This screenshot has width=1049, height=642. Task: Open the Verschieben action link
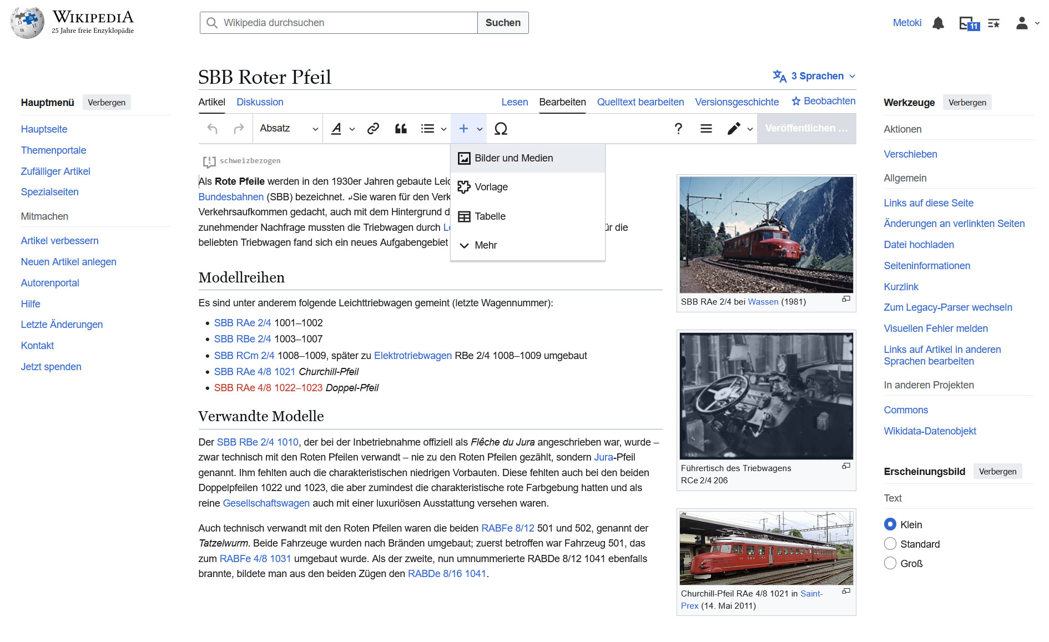(910, 154)
